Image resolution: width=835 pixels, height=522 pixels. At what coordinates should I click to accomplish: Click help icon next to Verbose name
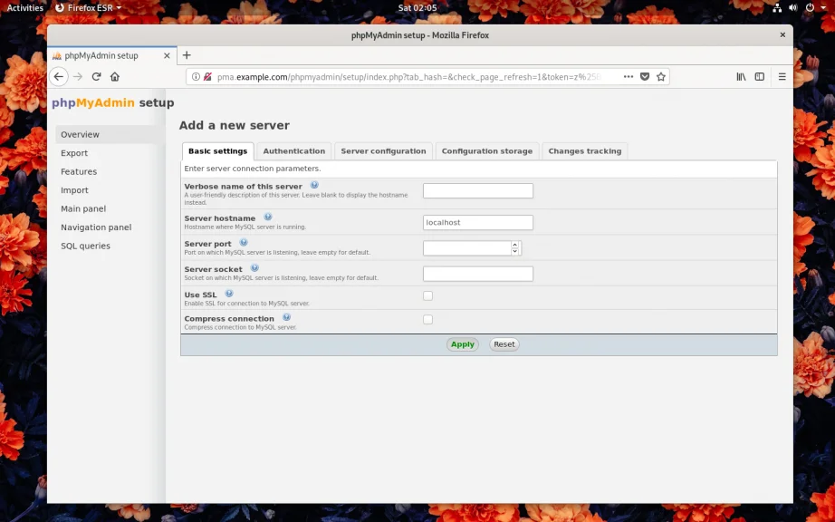coord(314,185)
